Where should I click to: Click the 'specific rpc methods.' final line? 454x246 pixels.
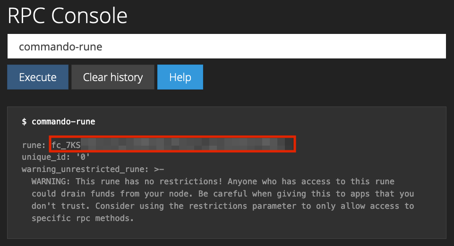(x=83, y=218)
